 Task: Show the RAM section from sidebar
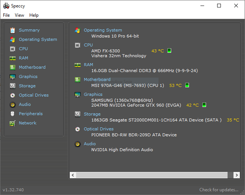24,58
